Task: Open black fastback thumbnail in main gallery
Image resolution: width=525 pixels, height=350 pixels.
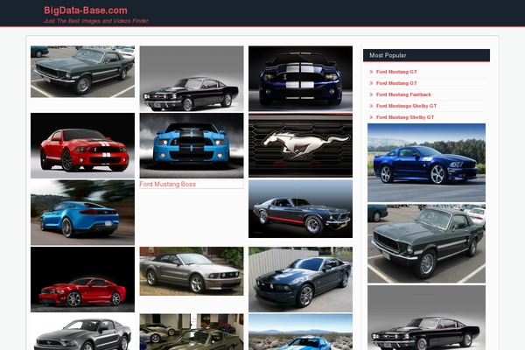Action: (x=192, y=79)
